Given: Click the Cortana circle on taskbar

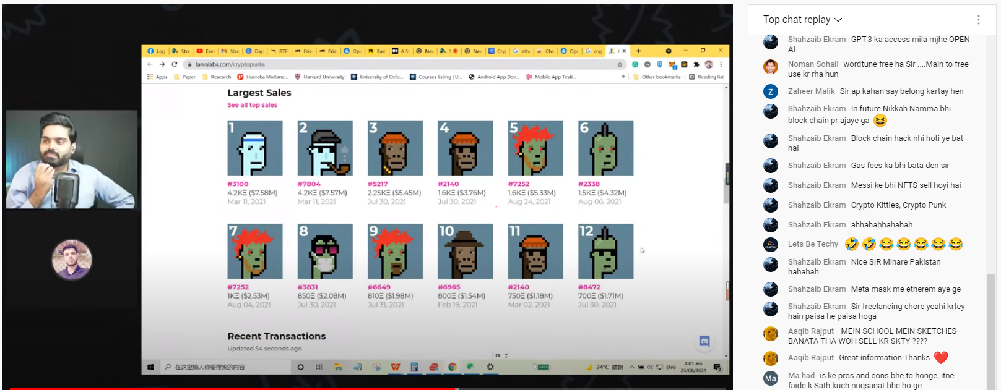Looking at the screenshot, I should (301, 367).
